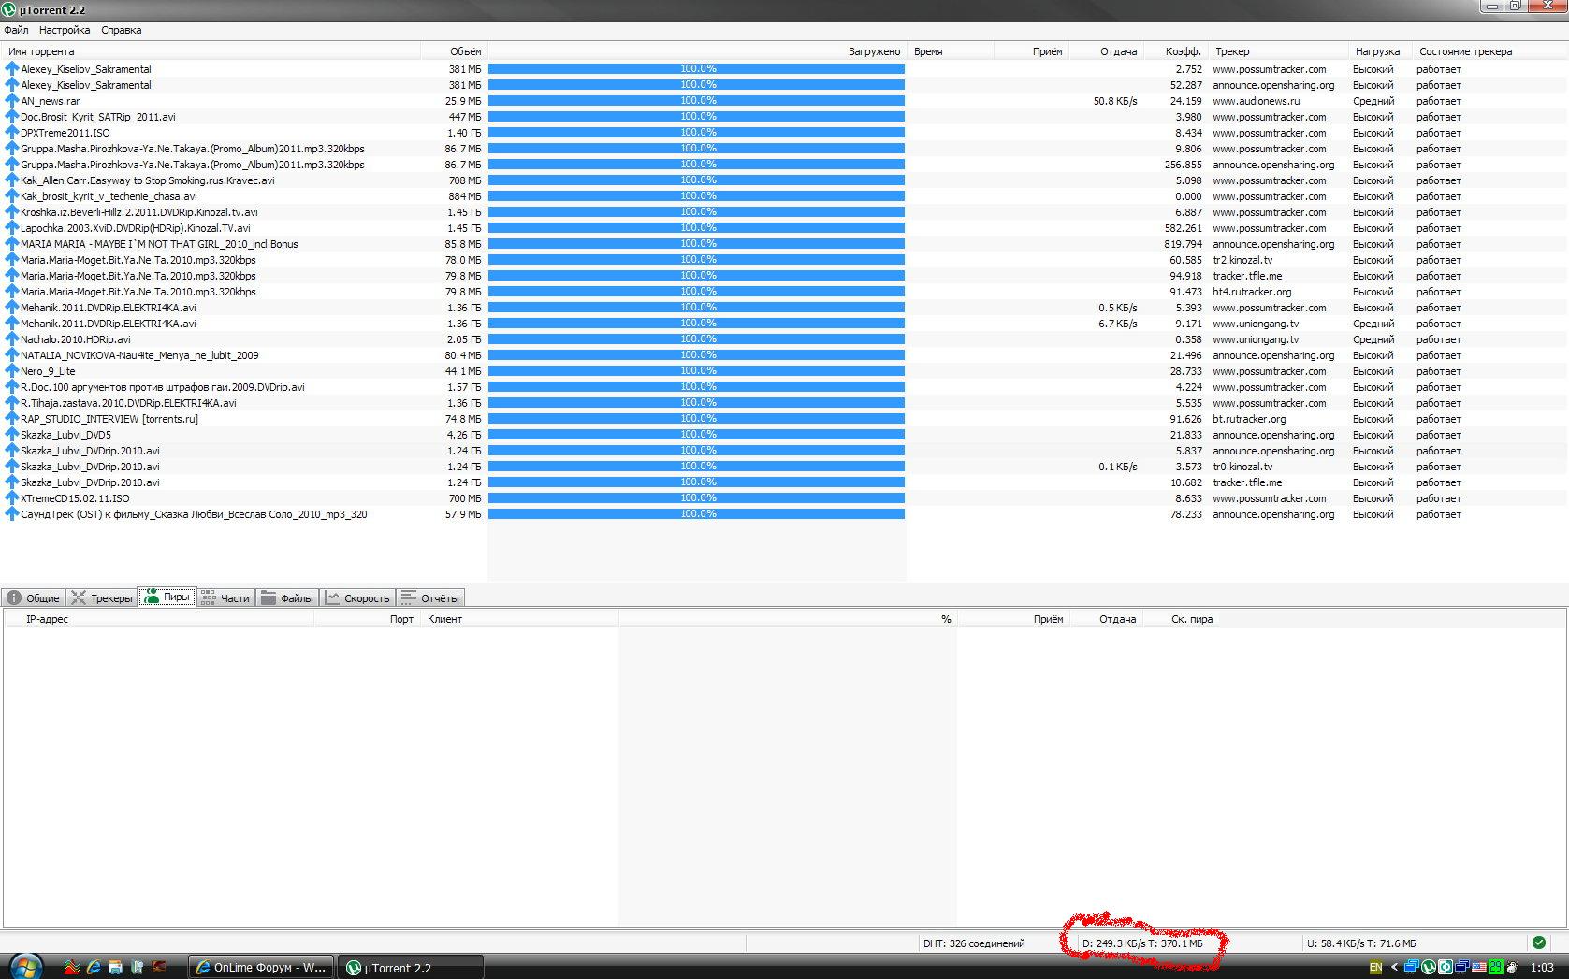Click the status icon of Skazka_Lubvi_DVD5

pos(12,435)
